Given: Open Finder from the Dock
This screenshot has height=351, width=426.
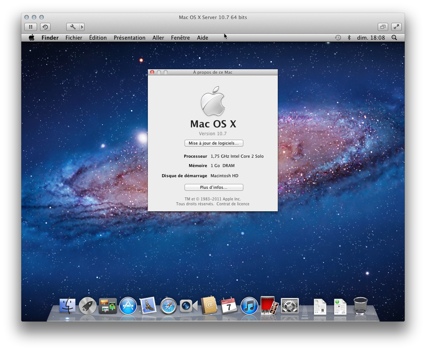Looking at the screenshot, I should 67,305.
